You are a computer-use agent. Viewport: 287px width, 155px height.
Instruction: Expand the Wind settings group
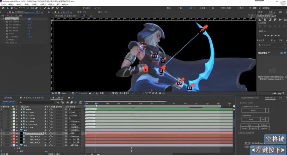[x=4, y=43]
